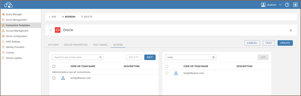Screen dimensions: 301x96
Task: Go back using the left chevron
Action: 51,30
